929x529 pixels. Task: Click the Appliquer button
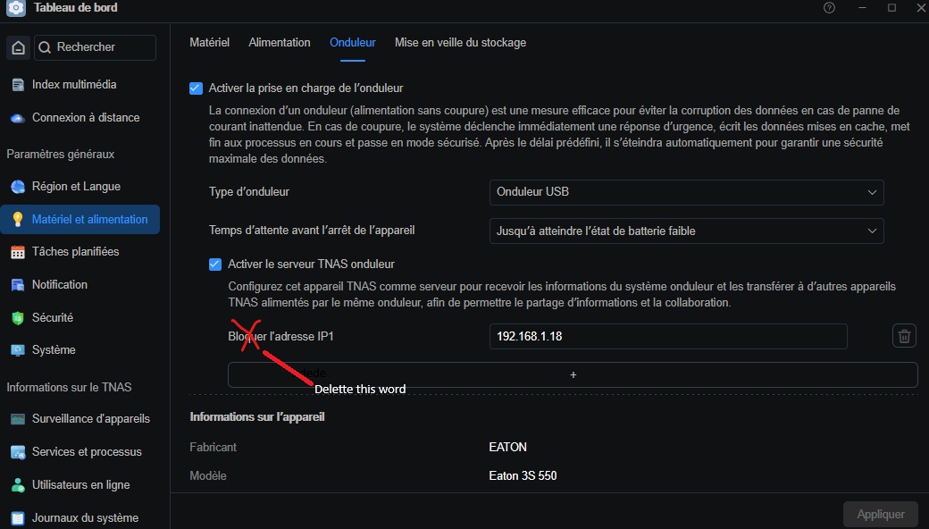coord(881,514)
